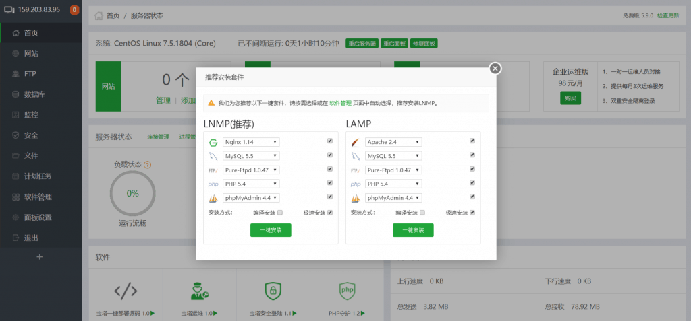Open the orange notification badge showing 0
The width and height of the screenshot is (691, 321).
(x=74, y=9)
